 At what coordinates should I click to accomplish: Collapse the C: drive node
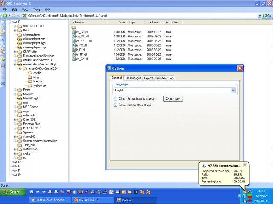point(10,22)
